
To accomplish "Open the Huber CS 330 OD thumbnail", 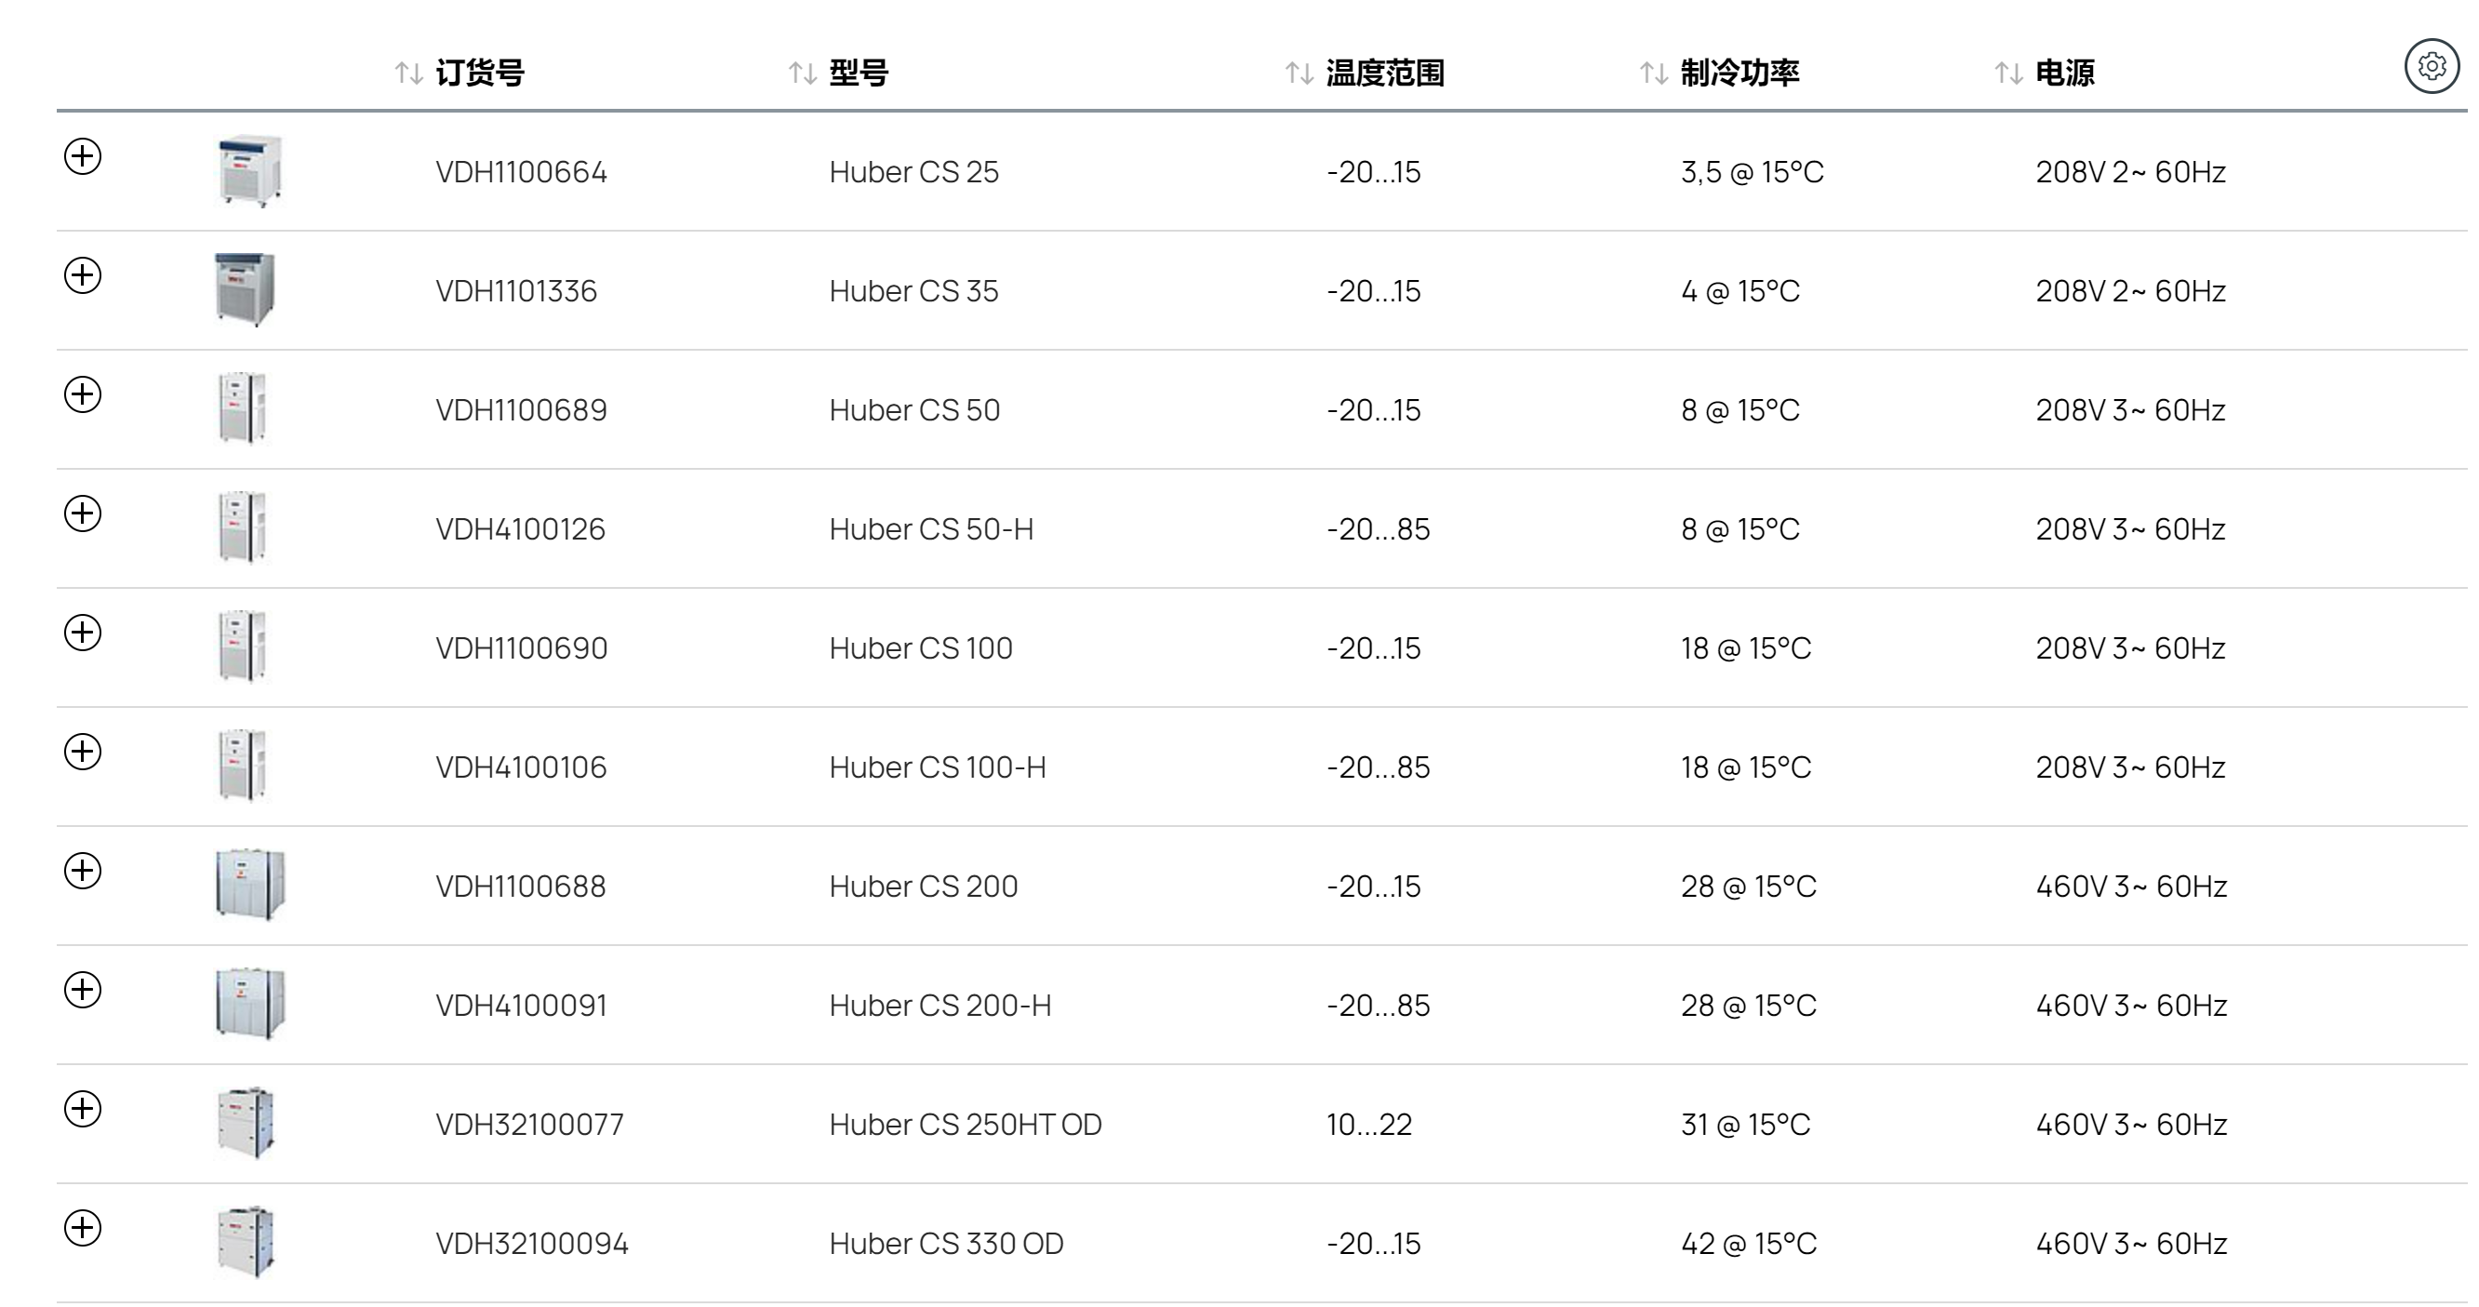I will click(247, 1242).
